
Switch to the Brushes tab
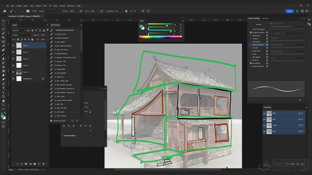(265, 18)
